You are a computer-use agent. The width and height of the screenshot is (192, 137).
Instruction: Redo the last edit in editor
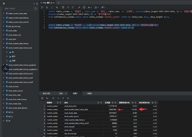click(x=73, y=7)
